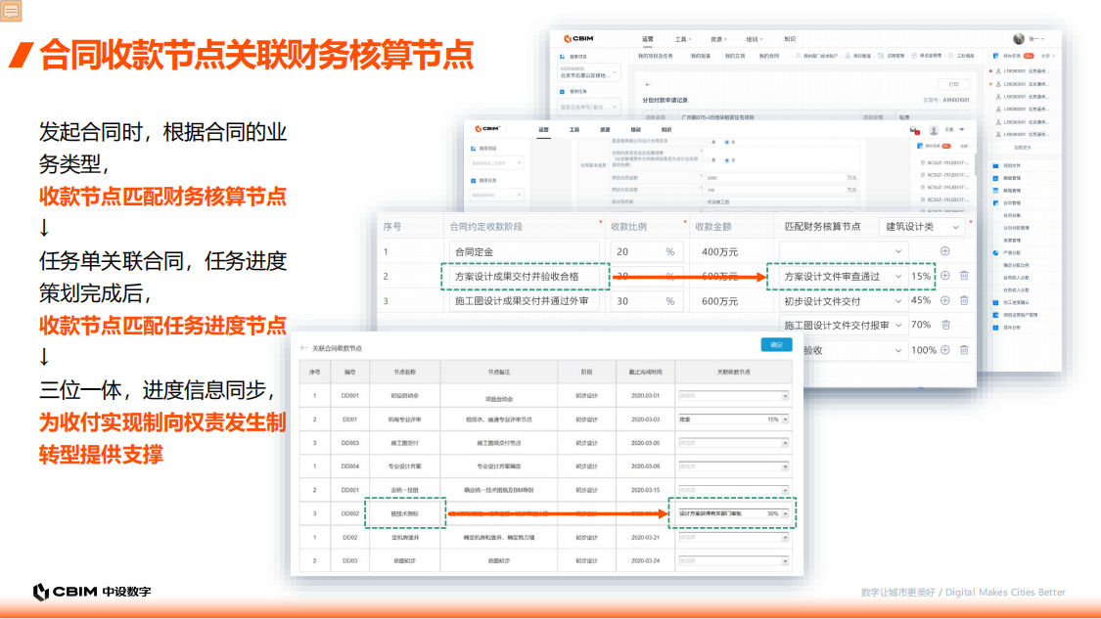Click the 打印 button in the back window

[953, 84]
